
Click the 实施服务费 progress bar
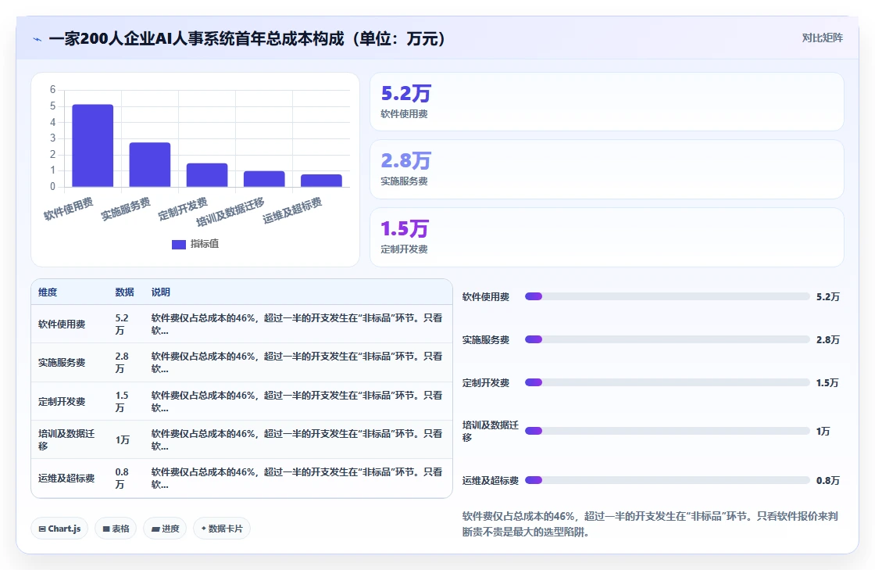pos(667,339)
